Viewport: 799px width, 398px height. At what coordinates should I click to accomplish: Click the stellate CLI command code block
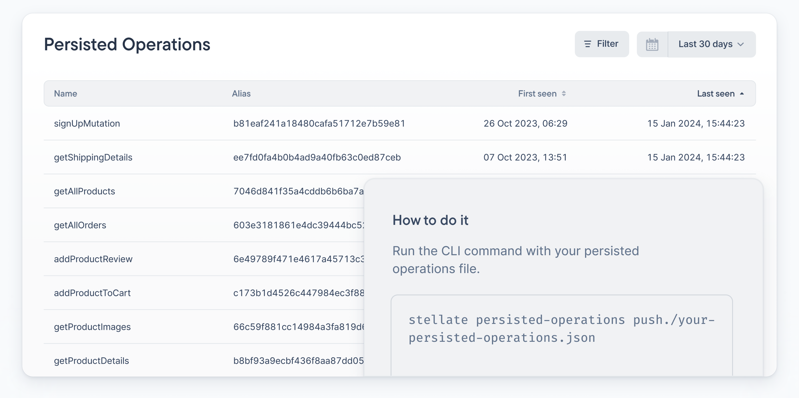coord(561,329)
